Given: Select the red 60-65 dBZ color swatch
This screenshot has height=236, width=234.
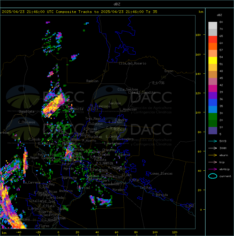Looking at the screenshot, I should [x=213, y=40].
